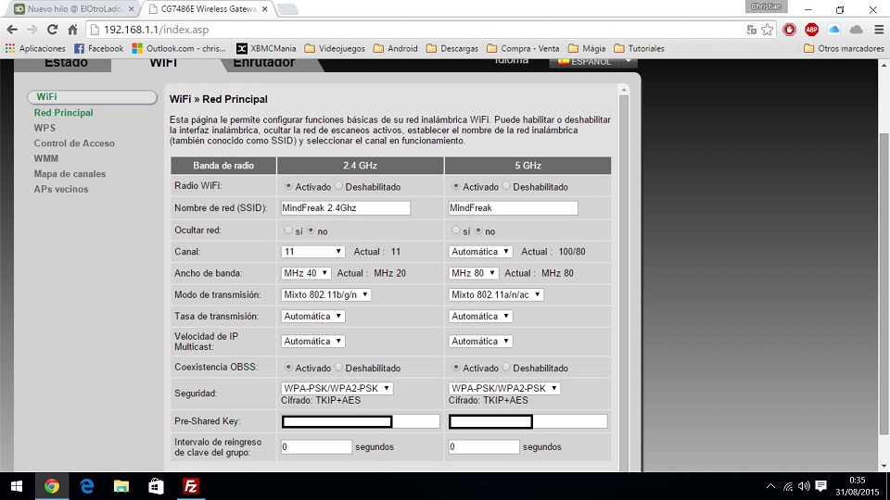Open the XBMCMania bookmark
890x500 pixels.
[x=266, y=49]
